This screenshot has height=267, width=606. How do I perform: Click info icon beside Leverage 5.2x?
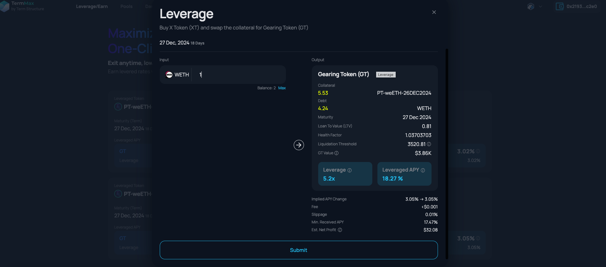pyautogui.click(x=350, y=170)
